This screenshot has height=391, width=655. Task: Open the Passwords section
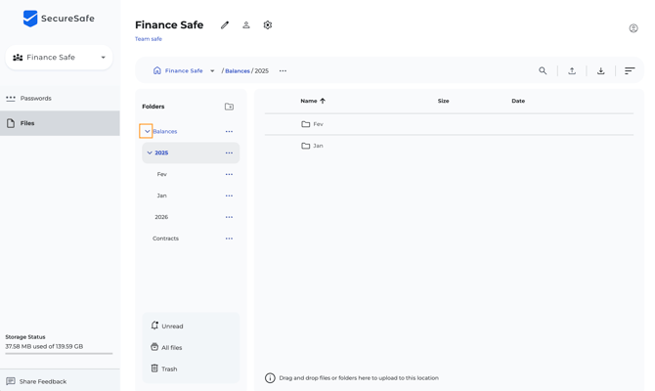click(60, 99)
